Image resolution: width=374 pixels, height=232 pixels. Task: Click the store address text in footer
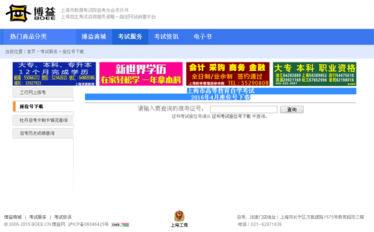[300, 217]
